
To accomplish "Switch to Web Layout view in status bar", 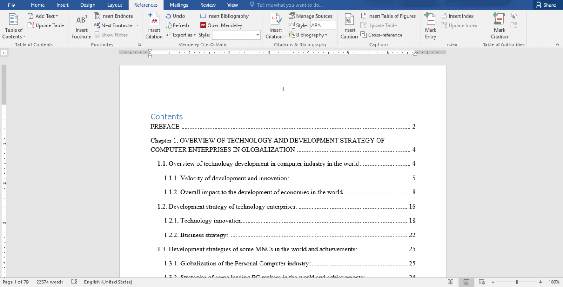I will [x=482, y=282].
